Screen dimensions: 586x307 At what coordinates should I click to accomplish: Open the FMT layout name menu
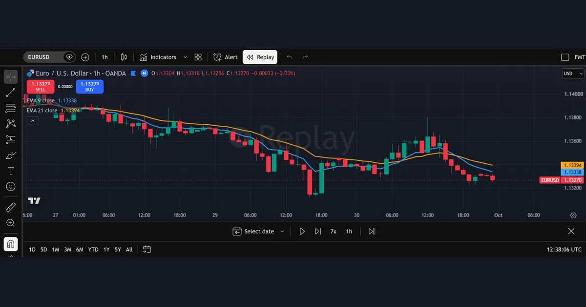point(580,57)
